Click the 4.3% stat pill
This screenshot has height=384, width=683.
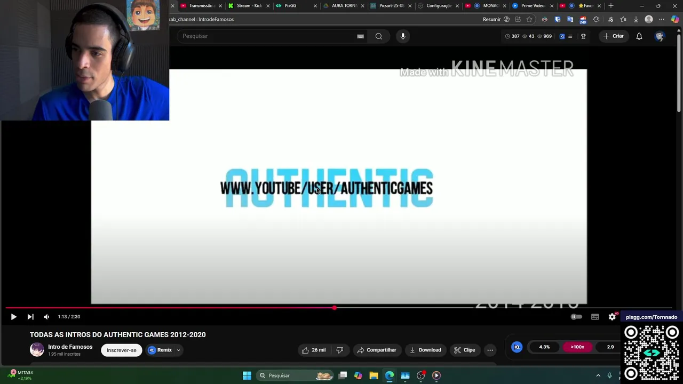pyautogui.click(x=544, y=347)
